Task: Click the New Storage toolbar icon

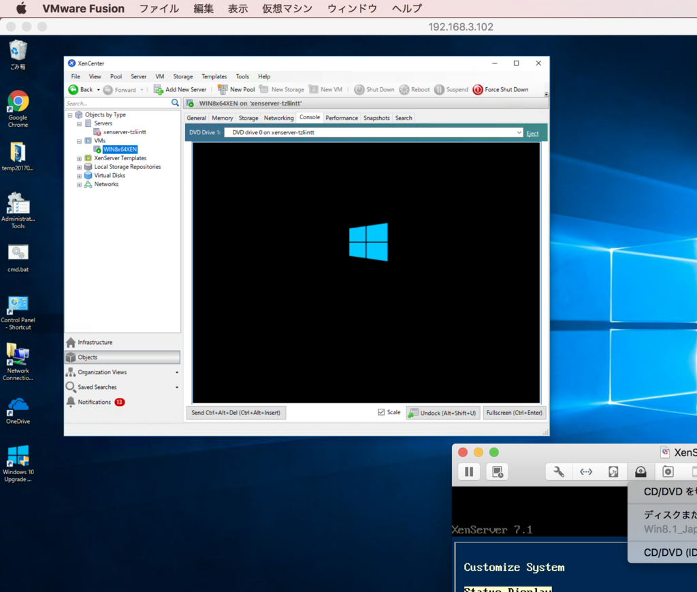Action: (264, 89)
